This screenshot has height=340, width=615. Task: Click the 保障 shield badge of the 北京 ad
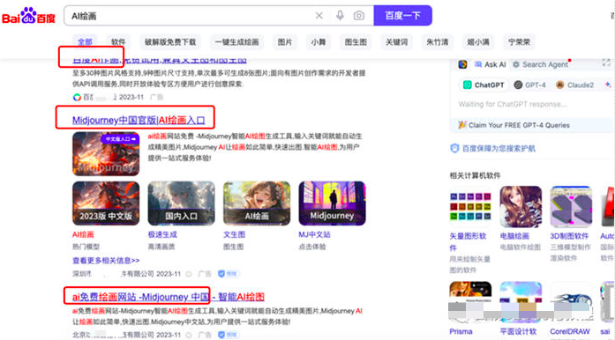pos(229,335)
